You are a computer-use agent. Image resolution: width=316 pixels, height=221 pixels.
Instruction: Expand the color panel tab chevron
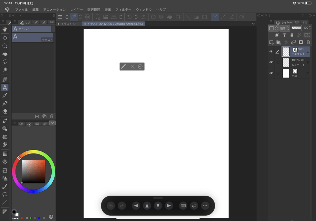(52, 123)
